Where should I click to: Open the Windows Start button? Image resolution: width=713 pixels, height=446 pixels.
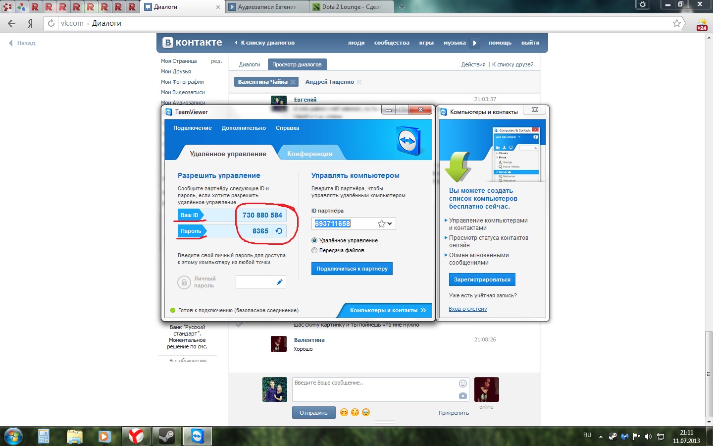pos(13,437)
